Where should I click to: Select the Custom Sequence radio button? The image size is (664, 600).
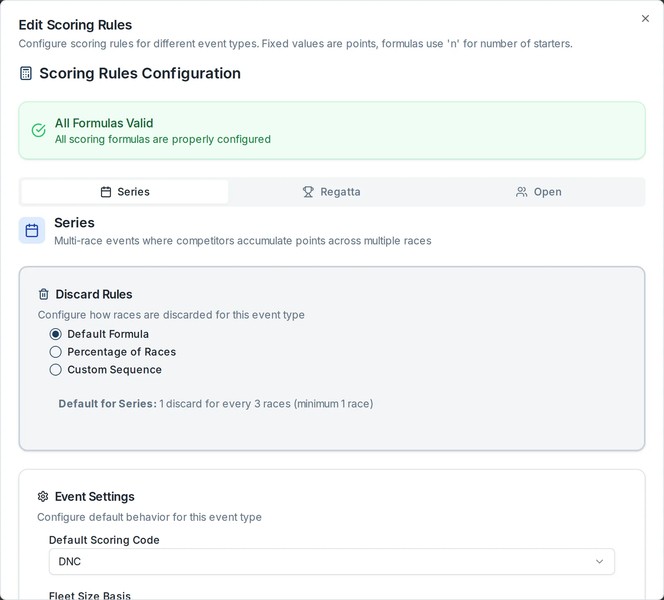pyautogui.click(x=56, y=370)
